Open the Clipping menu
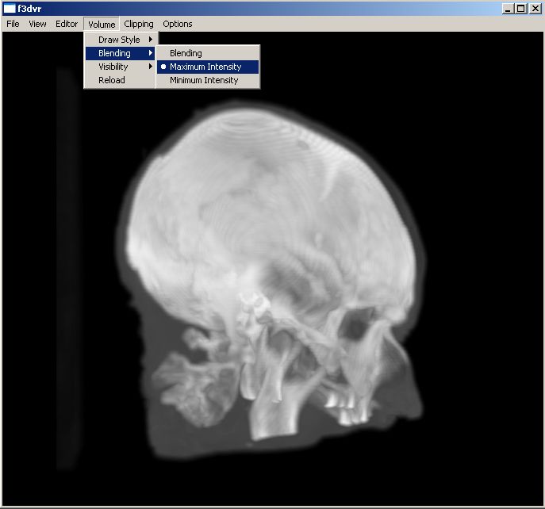545x509 pixels. point(139,24)
